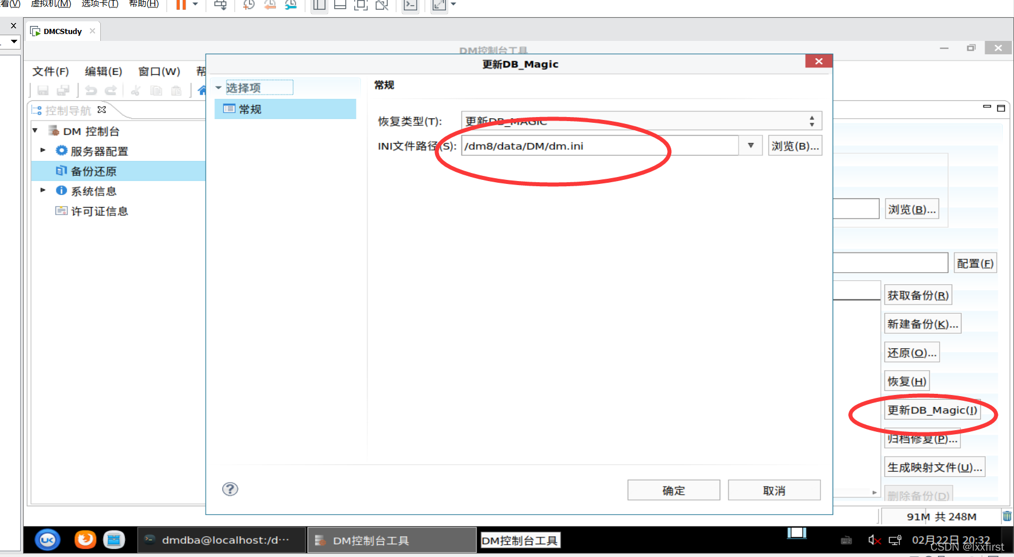The width and height of the screenshot is (1014, 557).
Task: Click the Save icon in DM console toolbar
Action: pyautogui.click(x=43, y=91)
